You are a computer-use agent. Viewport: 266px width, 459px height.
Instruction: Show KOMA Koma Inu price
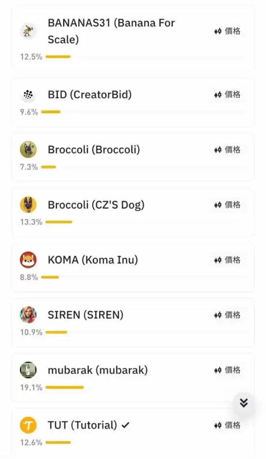pyautogui.click(x=227, y=260)
